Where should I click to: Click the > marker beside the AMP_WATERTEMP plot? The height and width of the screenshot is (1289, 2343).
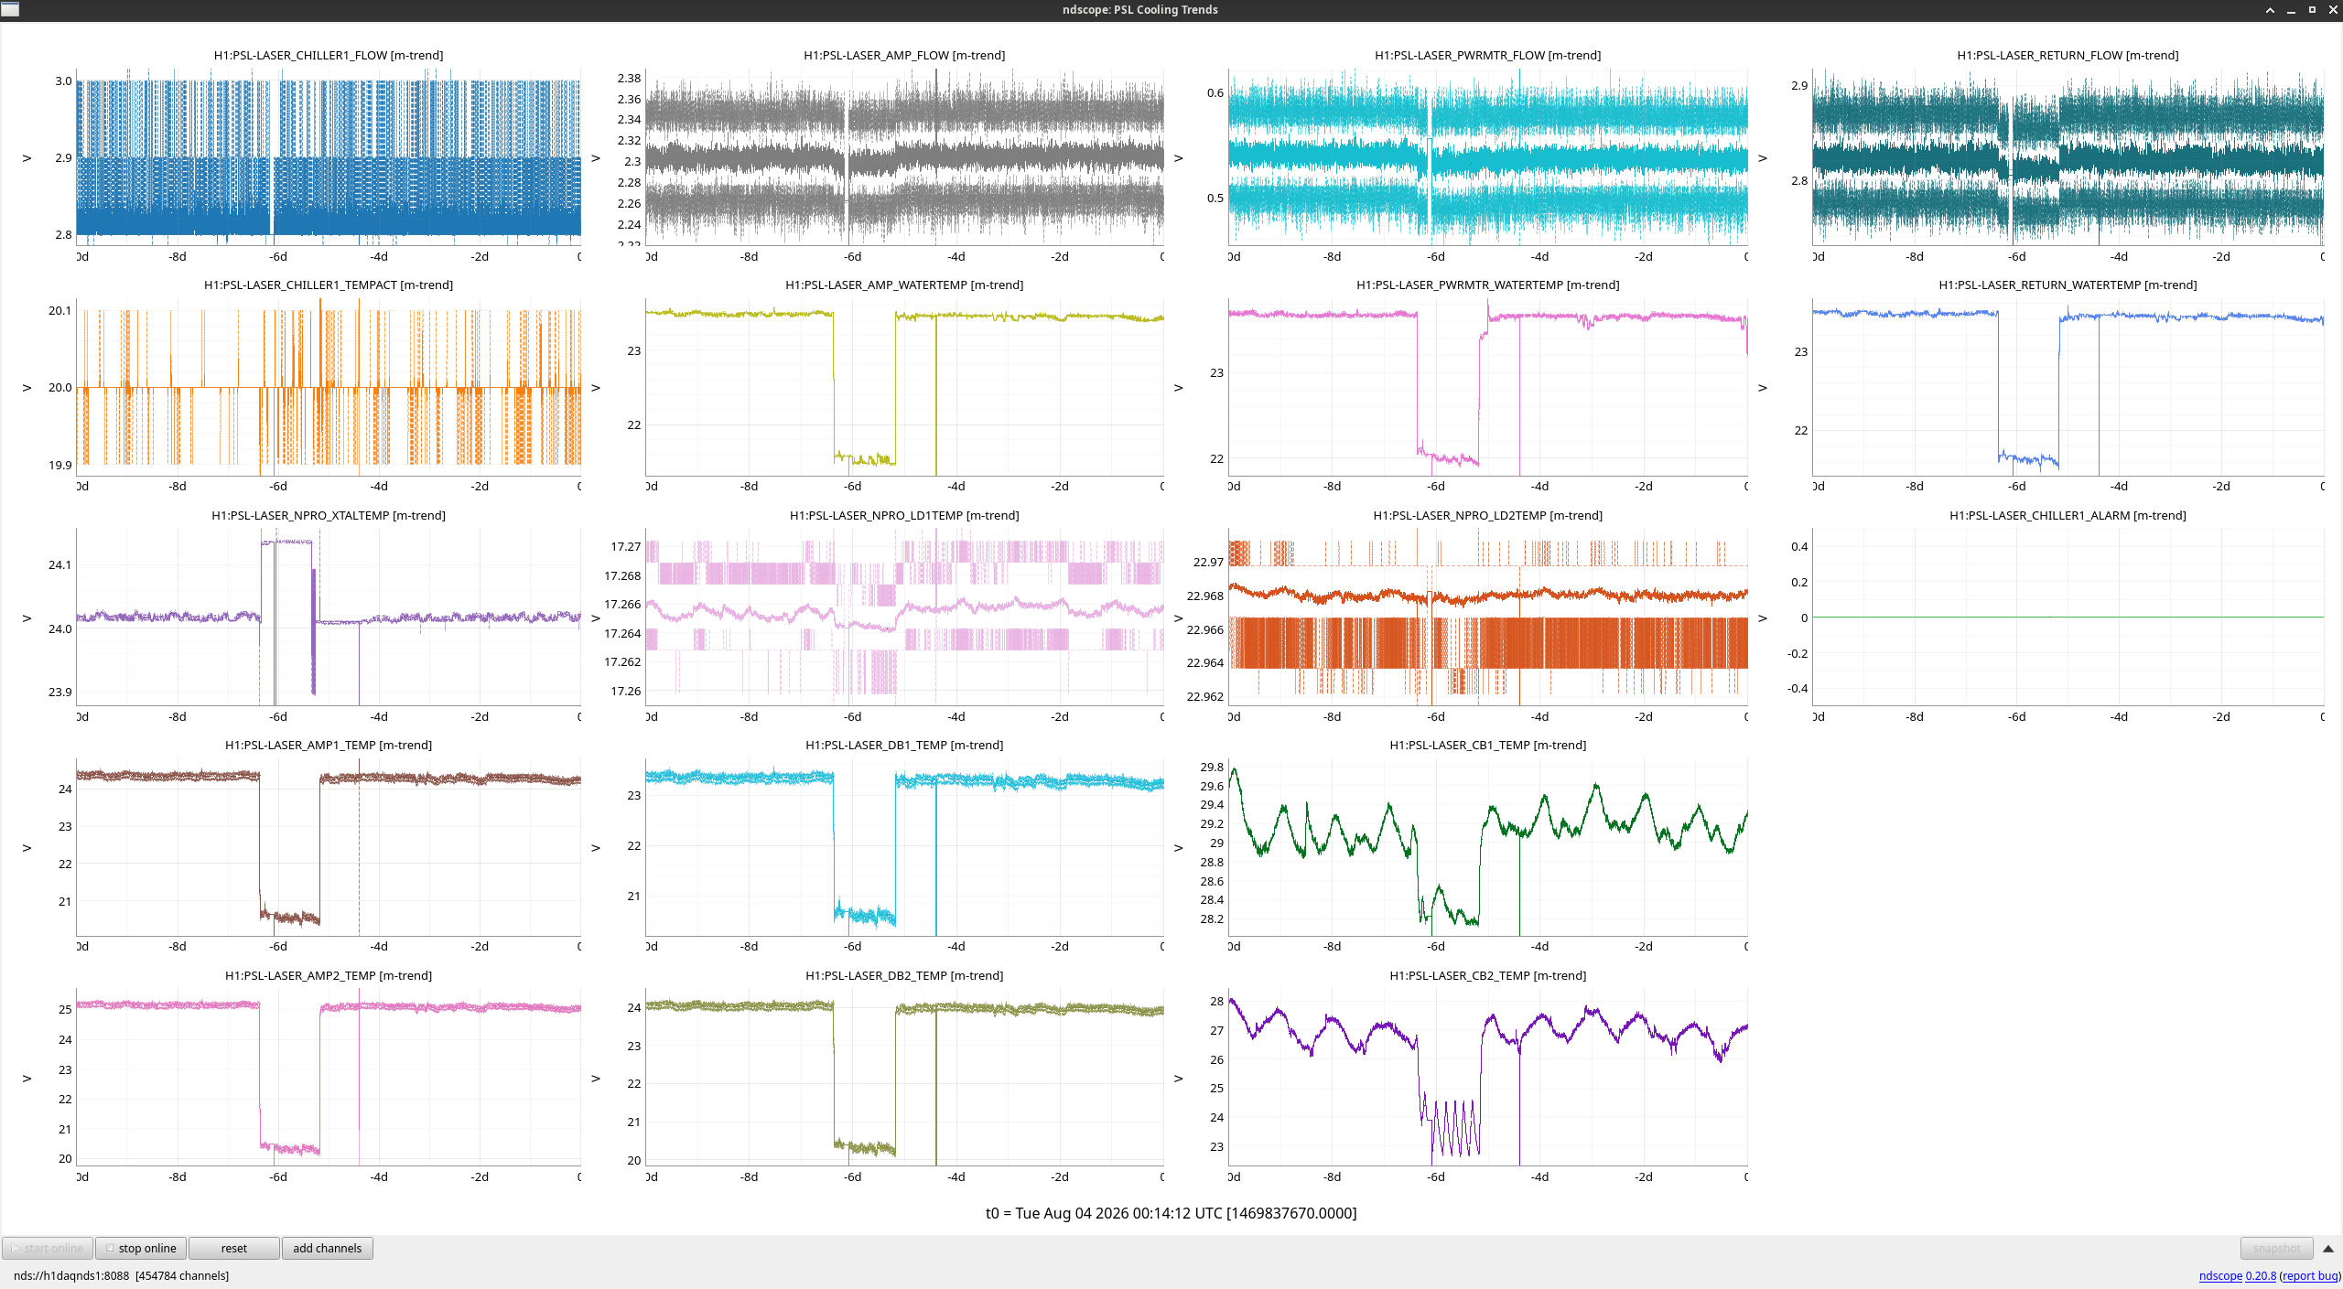596,388
